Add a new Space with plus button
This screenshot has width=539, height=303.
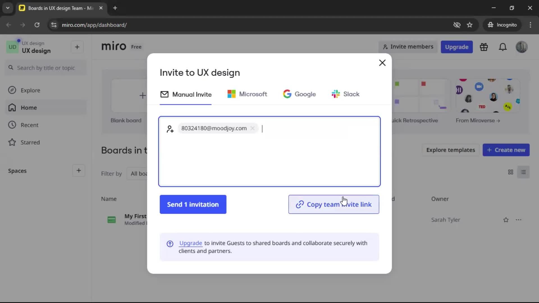point(79,171)
